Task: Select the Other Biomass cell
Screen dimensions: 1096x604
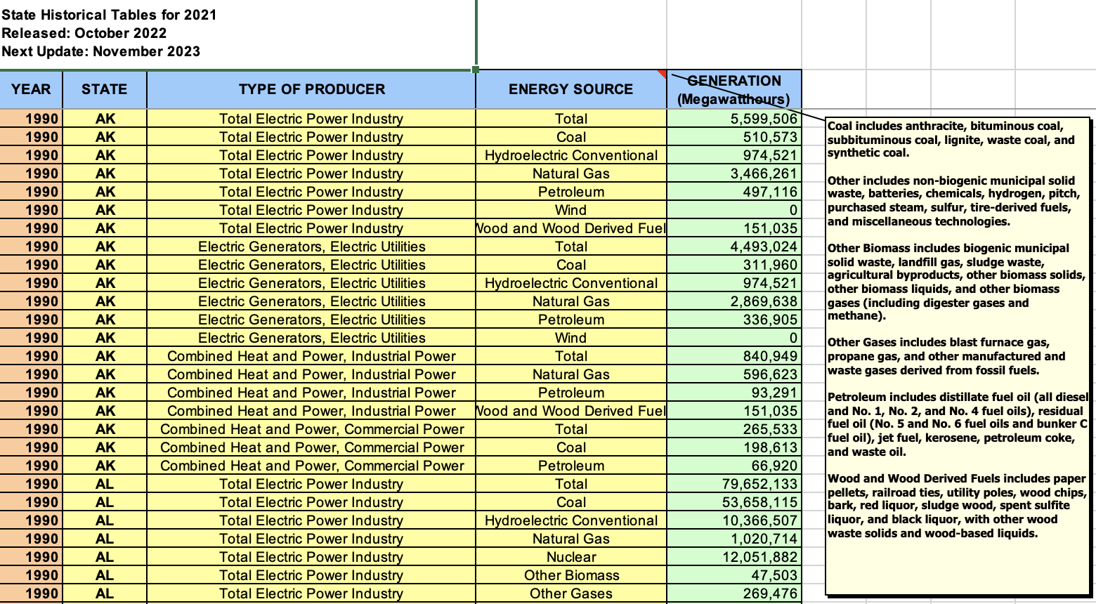Action: click(570, 575)
